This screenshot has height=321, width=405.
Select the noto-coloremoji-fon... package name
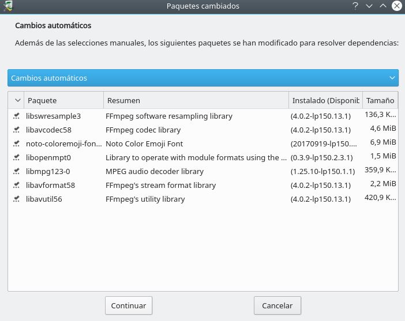[x=64, y=143]
